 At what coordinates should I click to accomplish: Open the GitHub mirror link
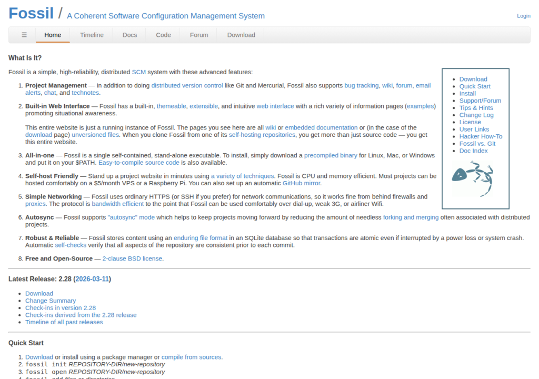pos(301,183)
